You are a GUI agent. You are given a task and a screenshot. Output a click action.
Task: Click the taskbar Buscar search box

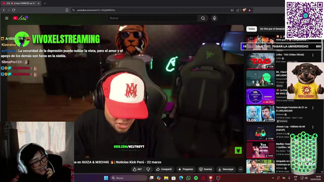point(129,178)
